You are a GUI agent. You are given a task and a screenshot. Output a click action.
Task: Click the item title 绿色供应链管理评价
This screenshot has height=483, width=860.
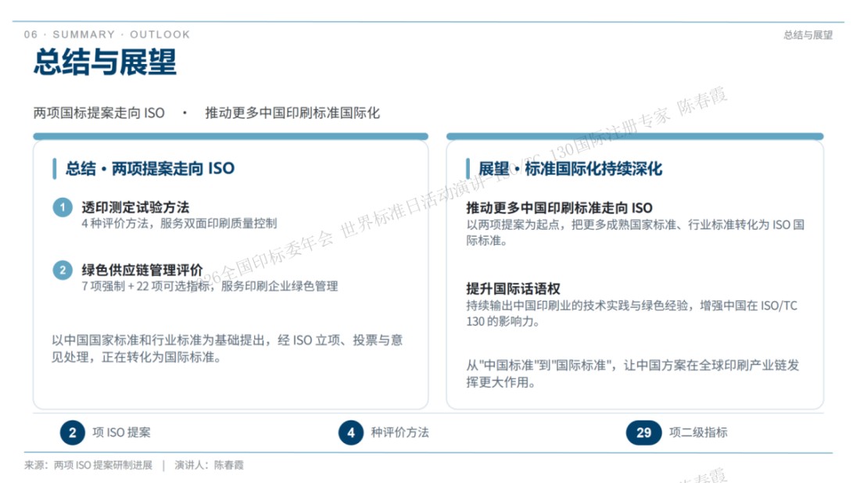pos(142,270)
